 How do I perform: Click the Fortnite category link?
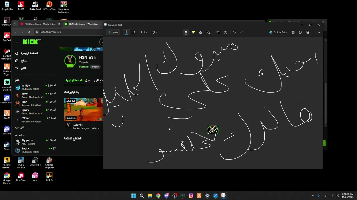pyautogui.click(x=84, y=67)
